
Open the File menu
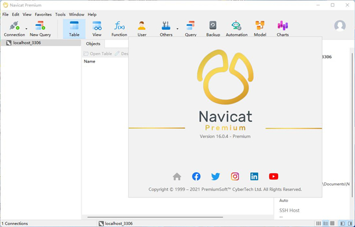click(x=5, y=14)
